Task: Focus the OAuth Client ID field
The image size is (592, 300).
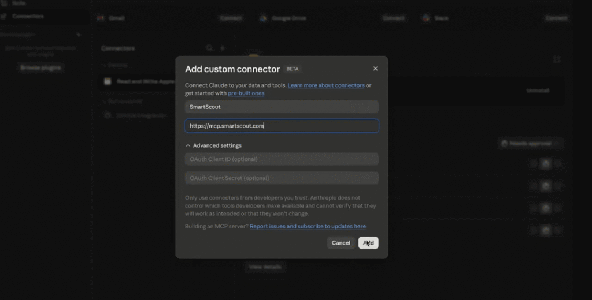Action: 282,159
